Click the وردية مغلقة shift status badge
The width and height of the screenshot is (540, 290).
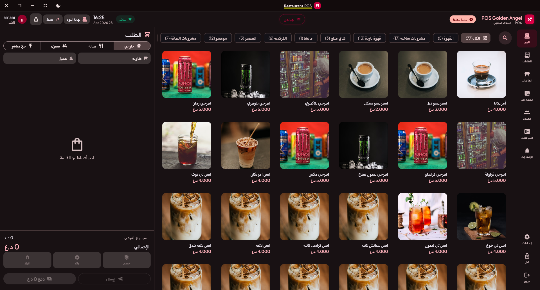point(463,19)
